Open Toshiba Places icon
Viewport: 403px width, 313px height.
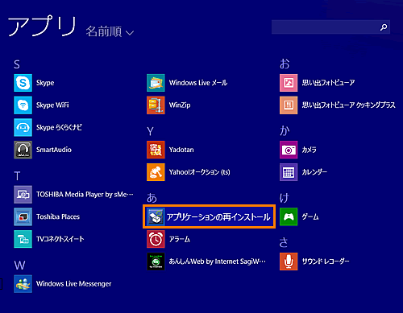point(23,216)
